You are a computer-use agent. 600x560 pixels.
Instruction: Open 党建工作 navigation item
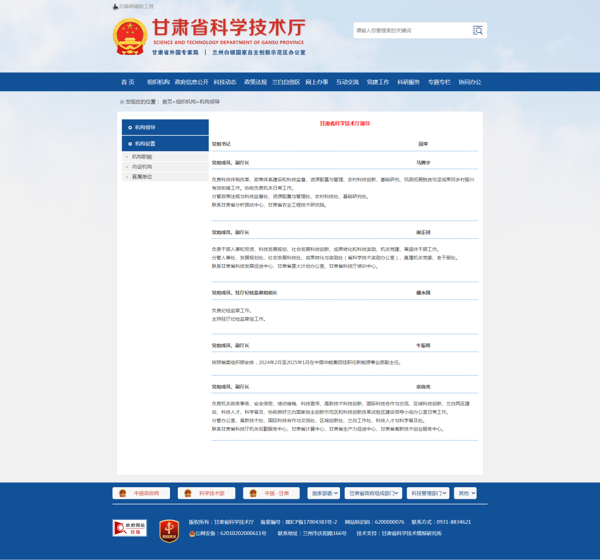(378, 82)
